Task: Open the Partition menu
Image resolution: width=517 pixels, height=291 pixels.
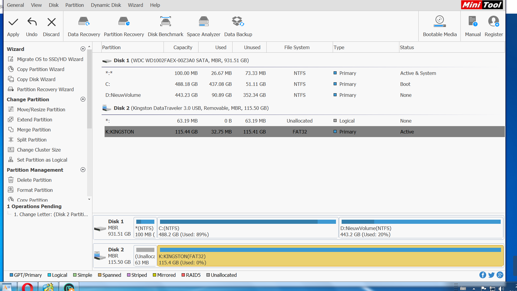Action: click(74, 5)
